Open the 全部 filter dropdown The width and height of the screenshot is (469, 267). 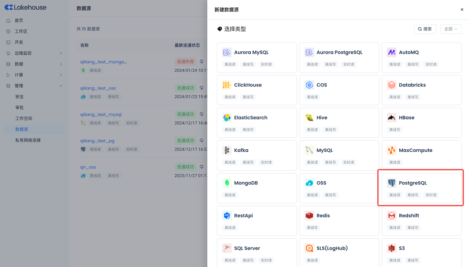(451, 29)
